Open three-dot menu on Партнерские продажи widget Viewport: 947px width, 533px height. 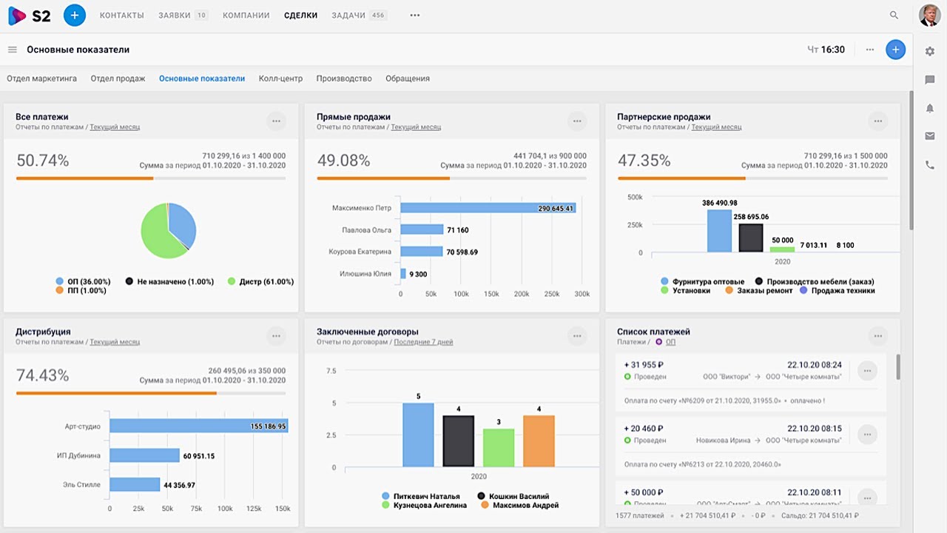[x=878, y=121]
